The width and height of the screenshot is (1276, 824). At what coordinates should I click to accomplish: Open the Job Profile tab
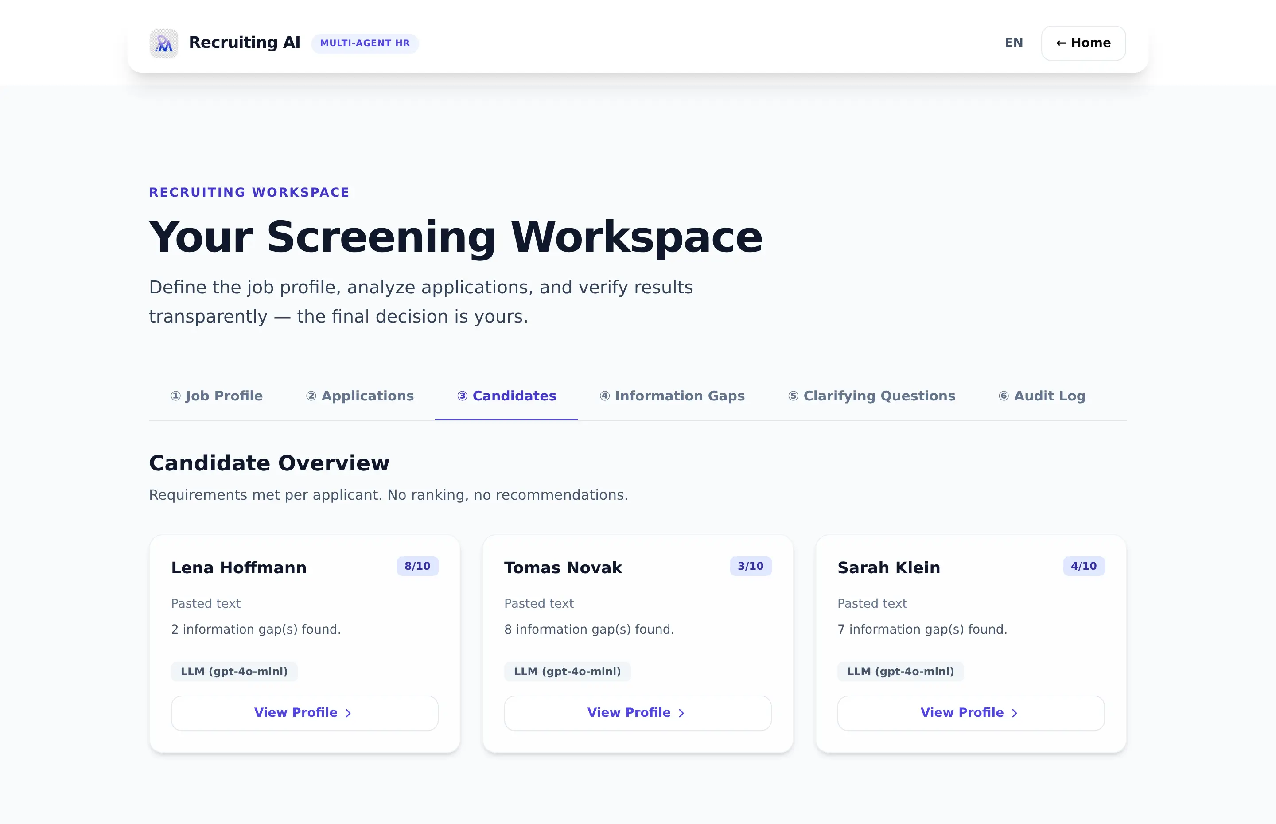click(217, 396)
